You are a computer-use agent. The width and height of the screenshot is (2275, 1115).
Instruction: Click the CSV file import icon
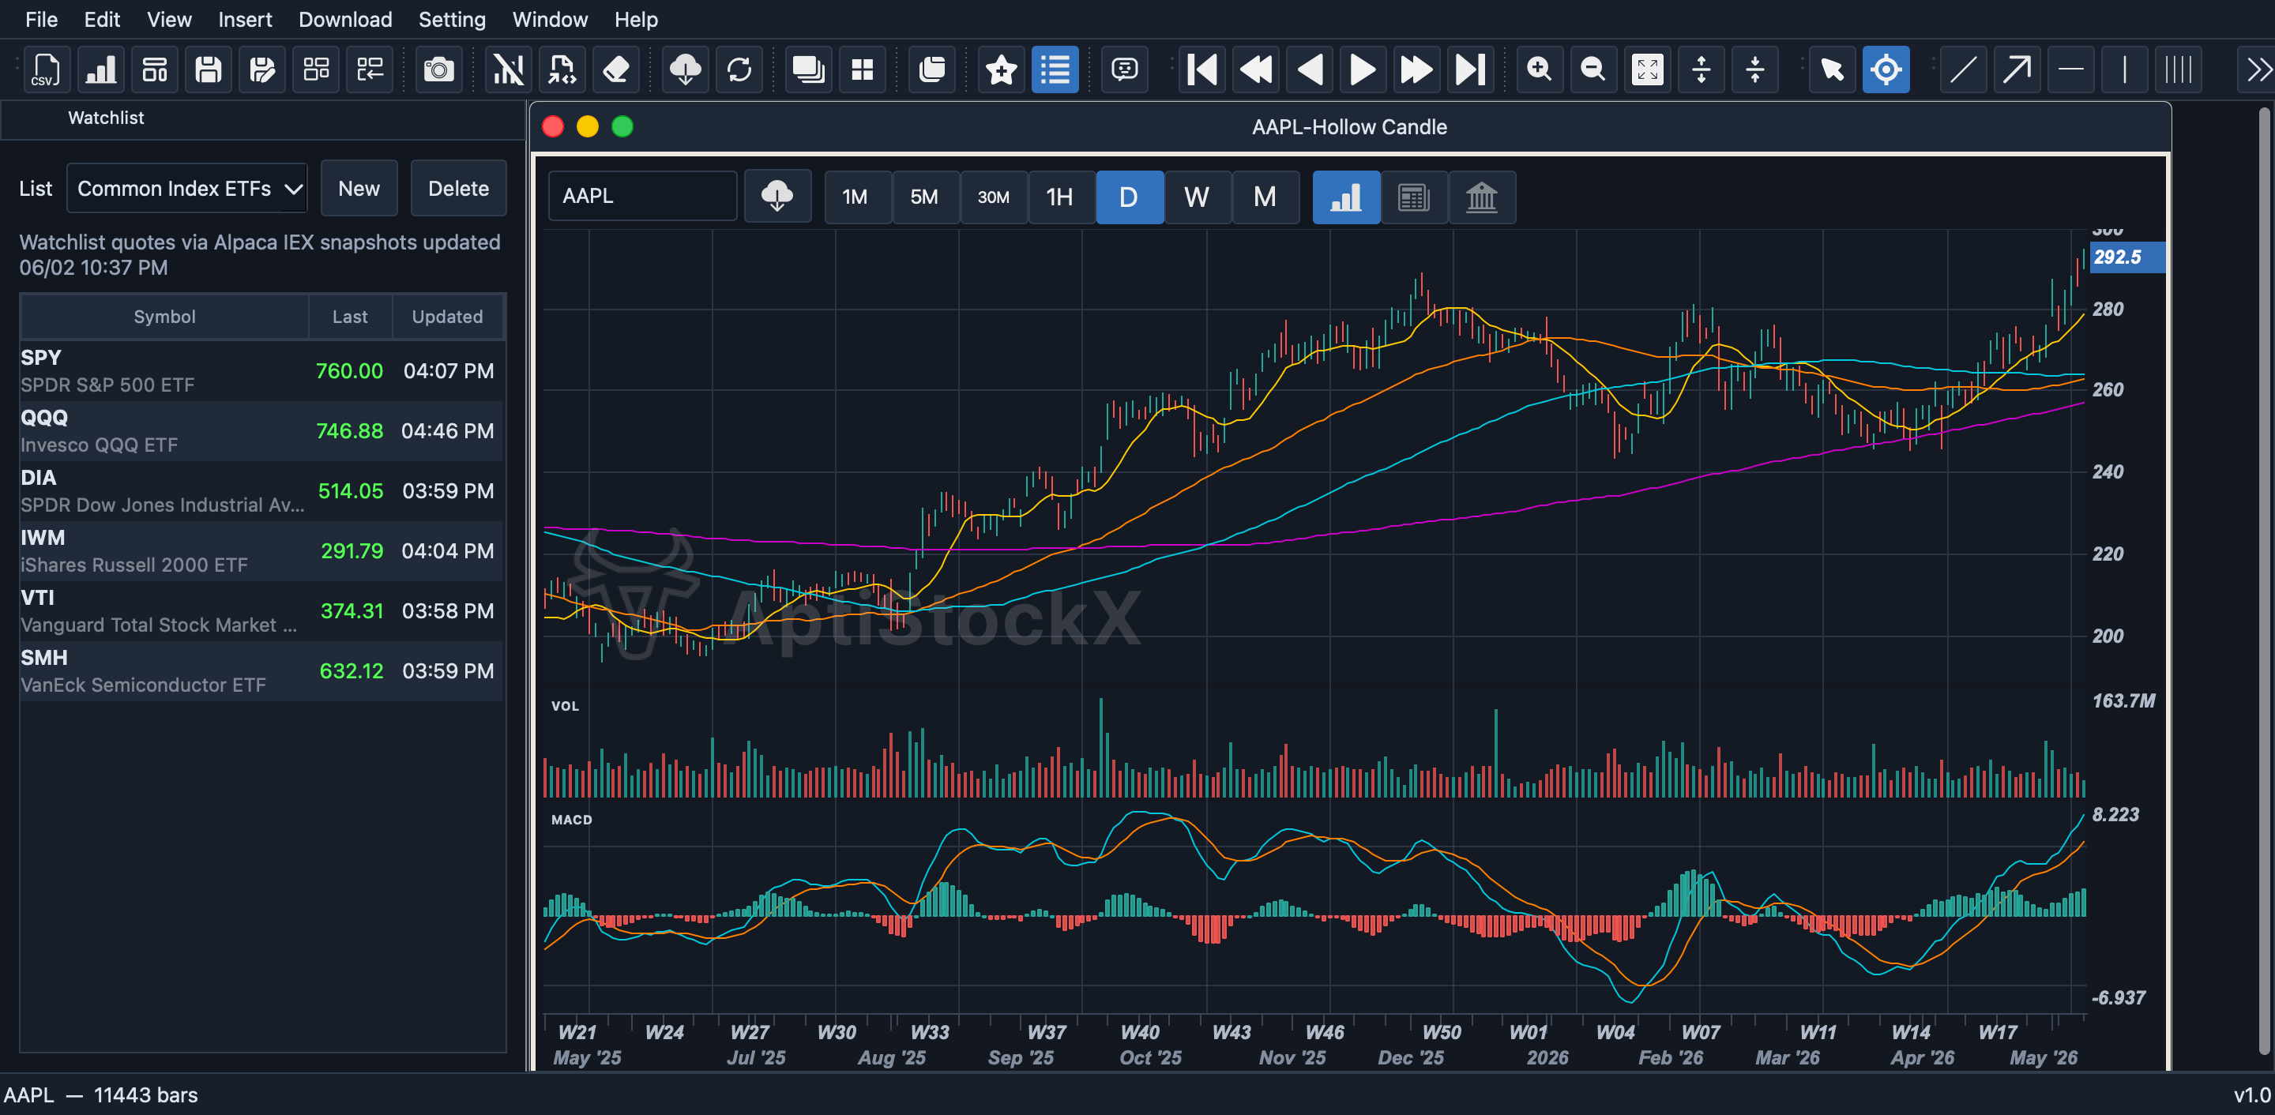click(46, 69)
